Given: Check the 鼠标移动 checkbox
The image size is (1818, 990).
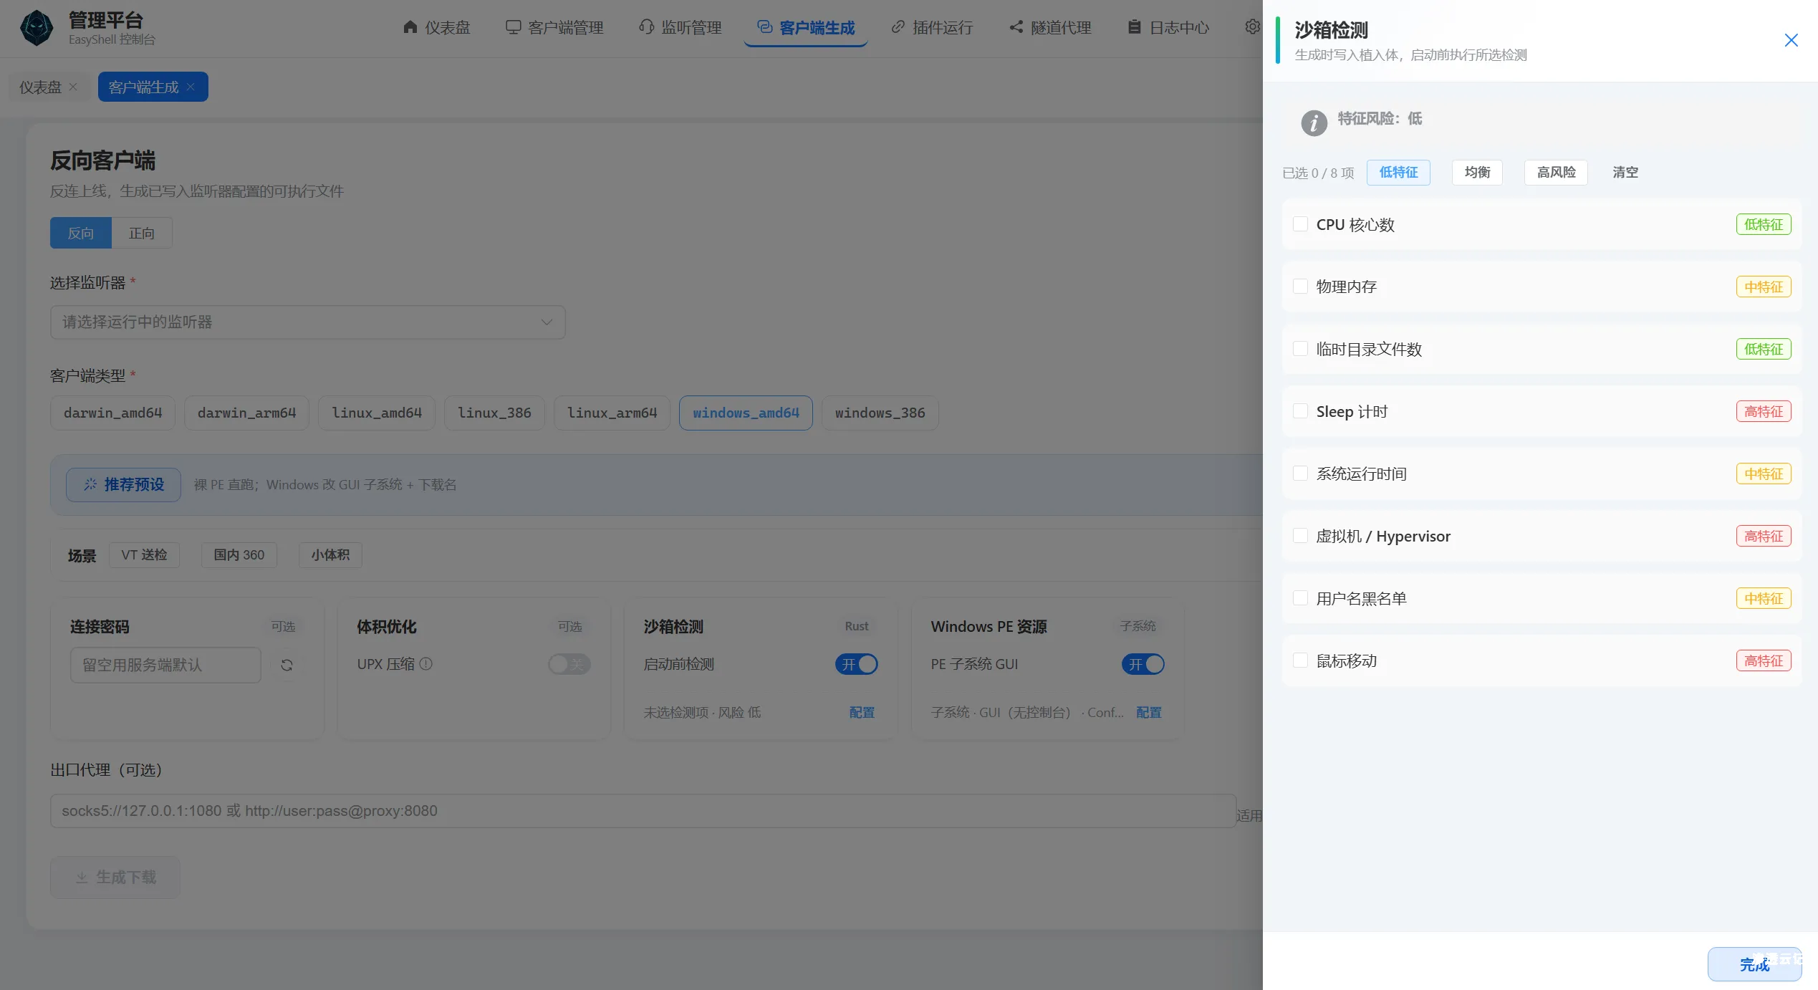Looking at the screenshot, I should coord(1300,660).
